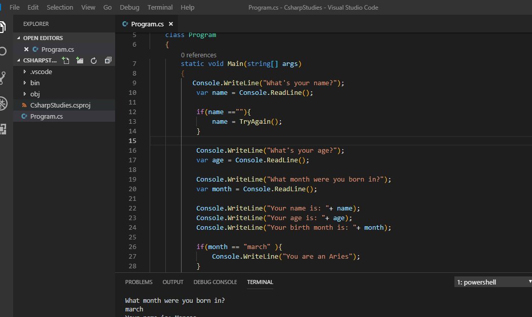Open the Source Control view
Image resolution: width=532 pixels, height=317 pixels.
[x=3, y=77]
